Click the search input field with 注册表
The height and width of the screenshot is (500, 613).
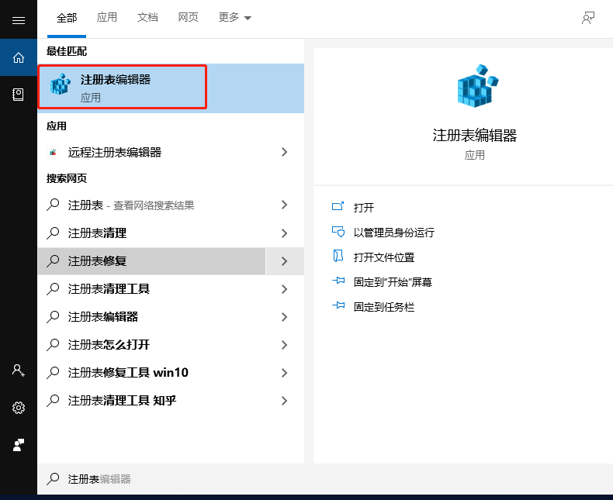pos(325,479)
